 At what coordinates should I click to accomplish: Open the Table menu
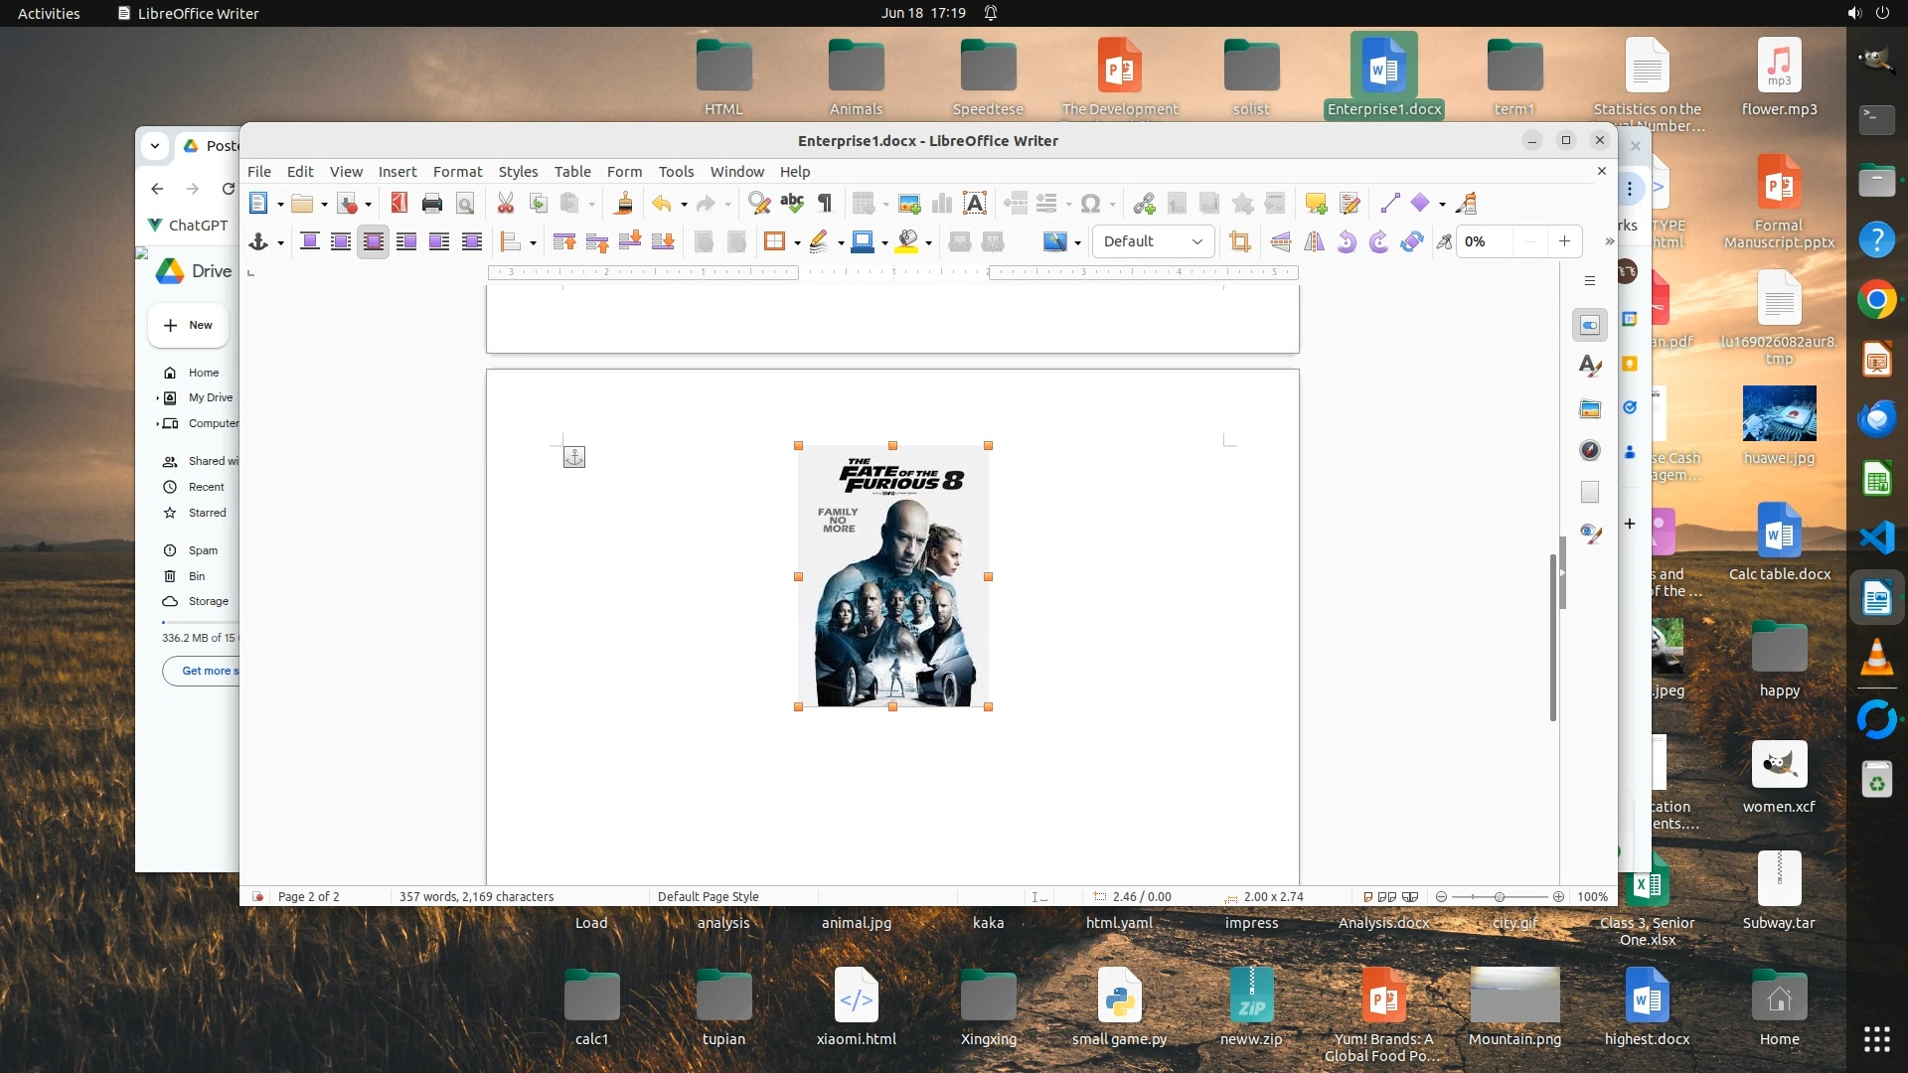coord(572,171)
